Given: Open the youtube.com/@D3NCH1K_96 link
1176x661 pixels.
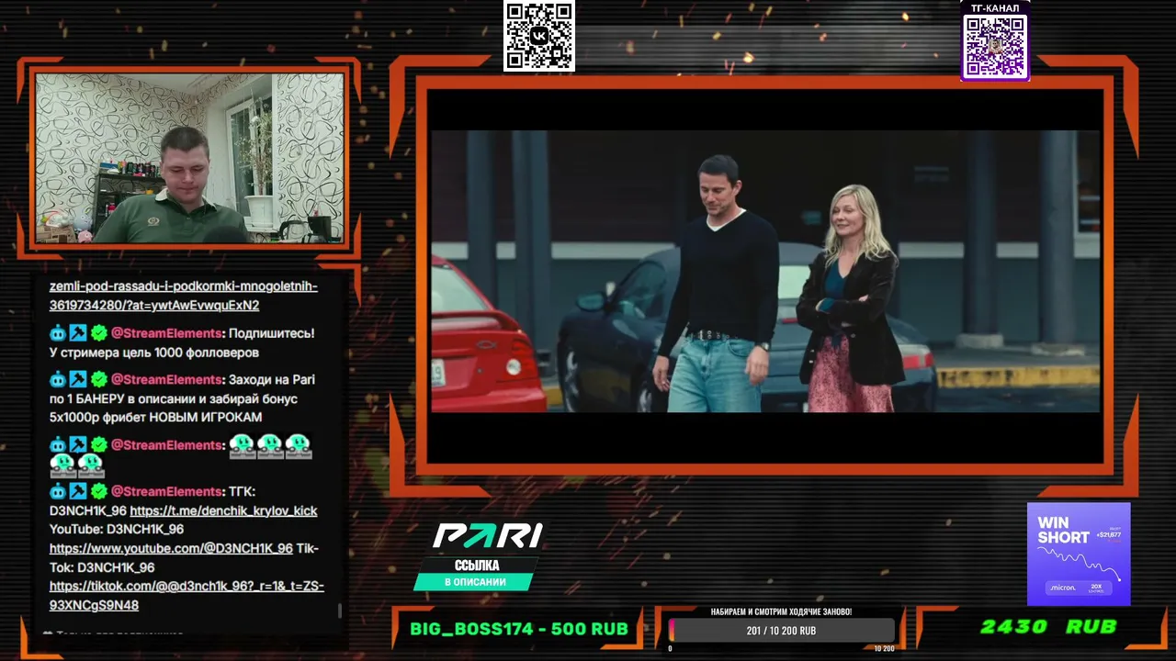Looking at the screenshot, I should tap(171, 548).
